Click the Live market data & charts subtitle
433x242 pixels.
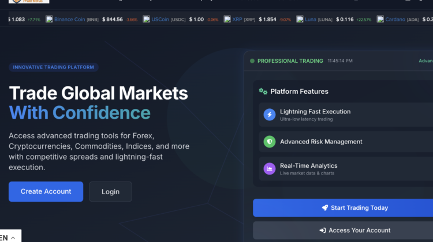point(307,173)
